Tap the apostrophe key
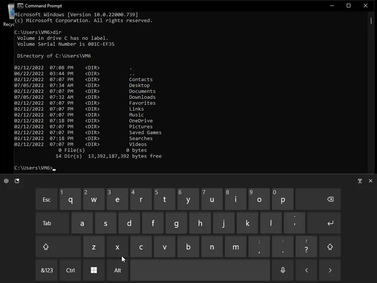The image size is (377, 283). (x=295, y=223)
